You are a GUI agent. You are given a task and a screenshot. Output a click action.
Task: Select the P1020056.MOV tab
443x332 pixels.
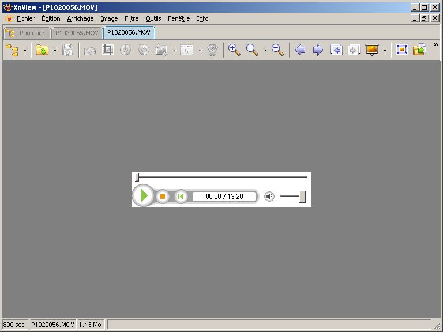[x=129, y=32]
